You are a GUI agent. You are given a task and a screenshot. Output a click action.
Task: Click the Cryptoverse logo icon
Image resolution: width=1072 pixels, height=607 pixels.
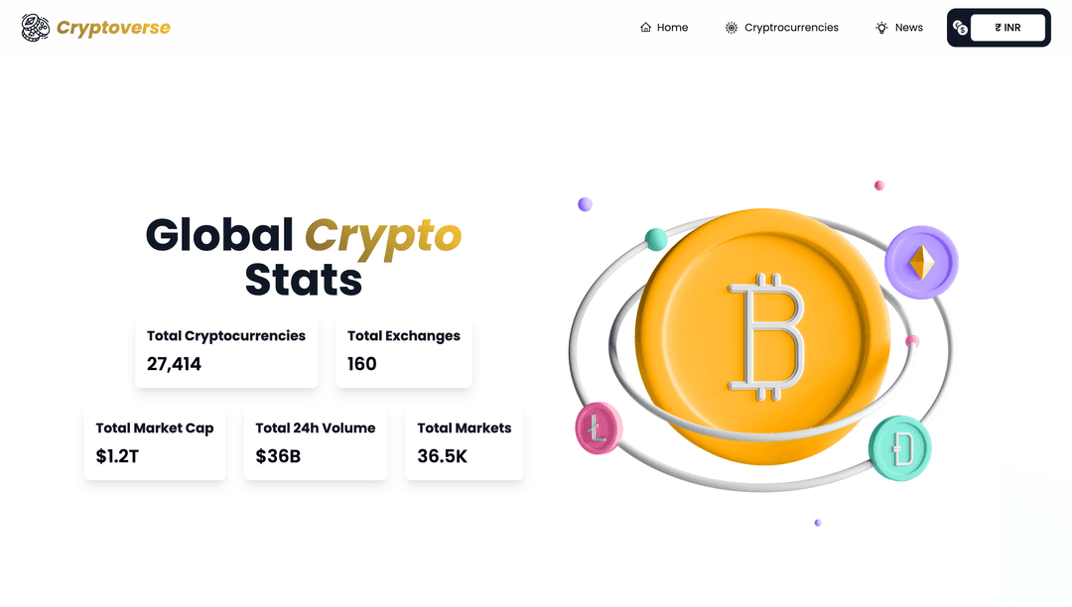point(36,28)
